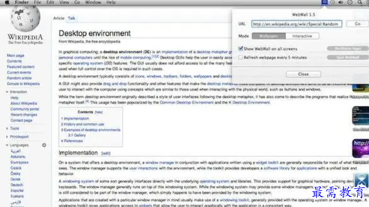Open the Finder menu
The image size is (369, 207).
[x=22, y=2]
